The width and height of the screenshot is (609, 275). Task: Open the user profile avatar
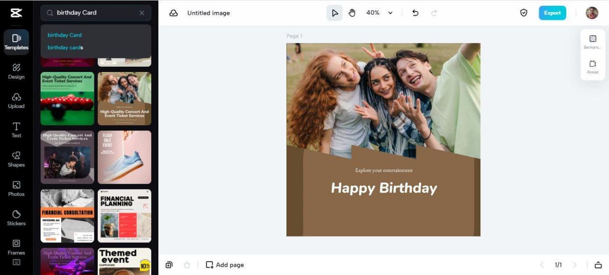(x=592, y=13)
